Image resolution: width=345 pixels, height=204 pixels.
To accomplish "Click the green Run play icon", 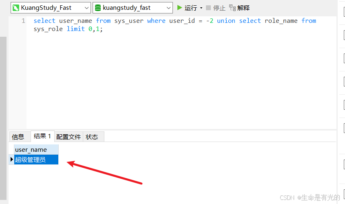I will [x=179, y=8].
